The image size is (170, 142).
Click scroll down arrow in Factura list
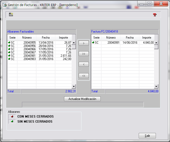(x=156, y=87)
